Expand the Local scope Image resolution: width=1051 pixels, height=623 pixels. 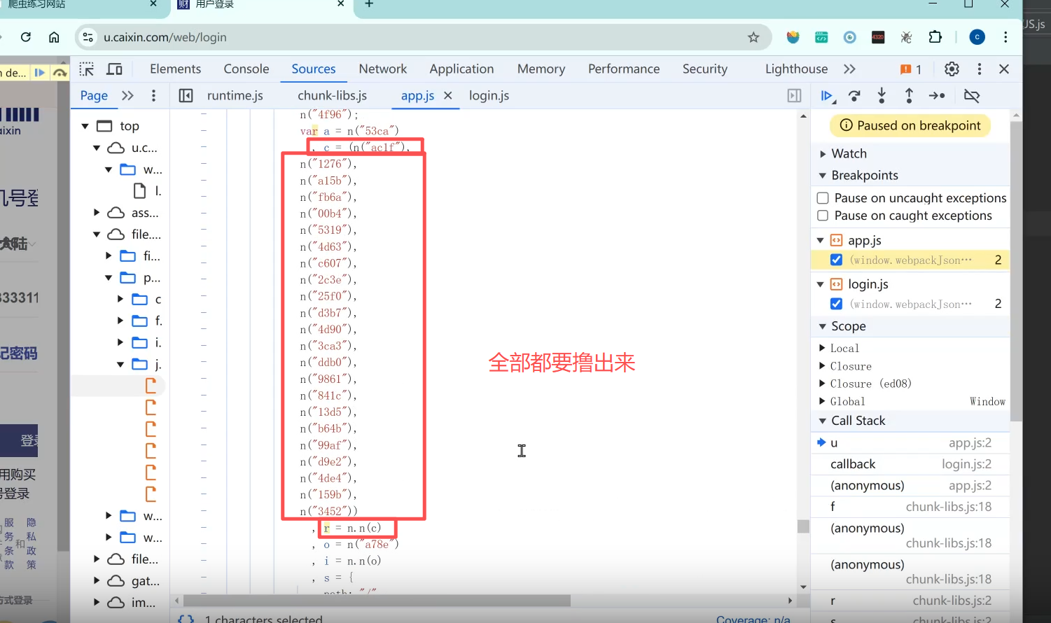(x=823, y=348)
